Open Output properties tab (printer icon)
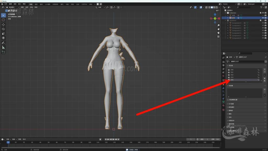This screenshot has height=151, width=268. (x=224, y=65)
